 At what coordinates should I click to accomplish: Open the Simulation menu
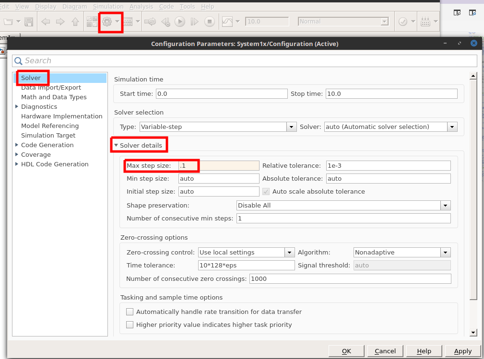point(108,7)
